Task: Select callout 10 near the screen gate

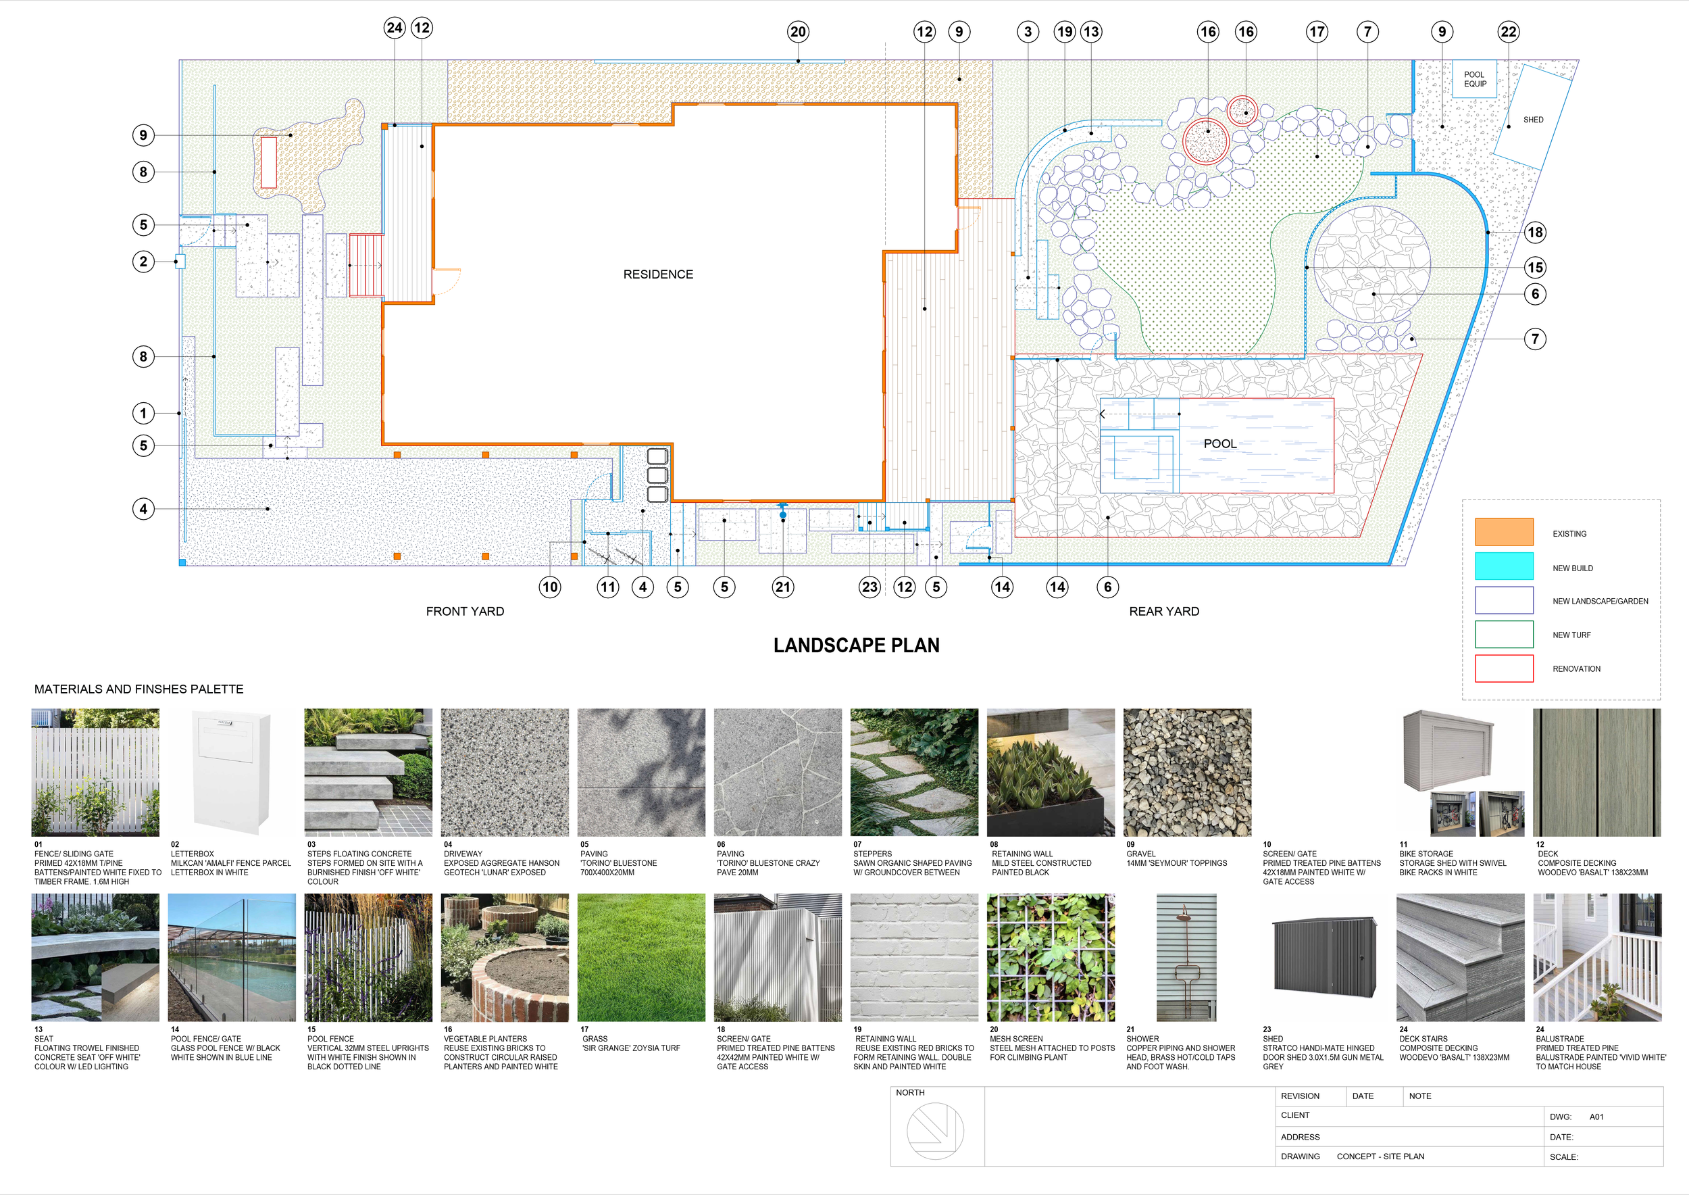Action: 549,587
